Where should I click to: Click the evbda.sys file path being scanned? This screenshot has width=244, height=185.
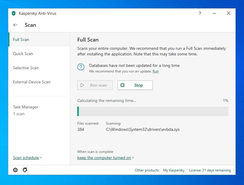(x=143, y=129)
